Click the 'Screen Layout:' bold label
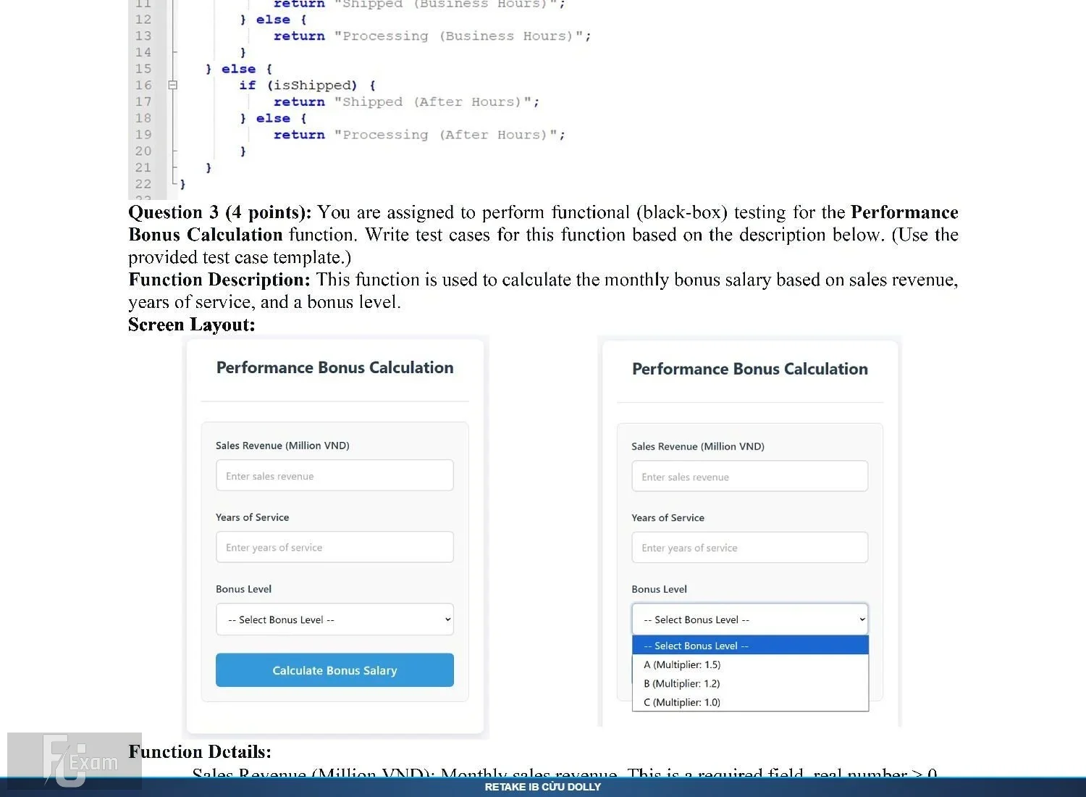 tap(192, 325)
